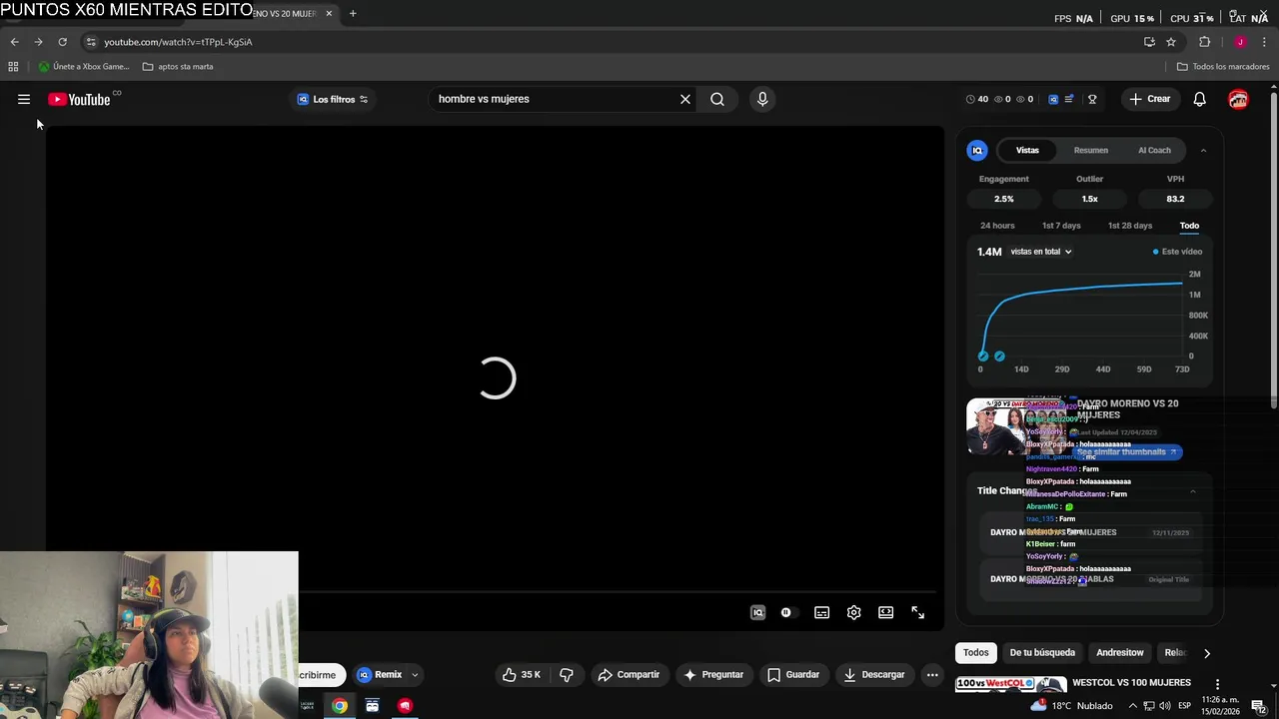Toggle subtitles in the player
Viewport: 1279px width, 719px height.
click(821, 613)
